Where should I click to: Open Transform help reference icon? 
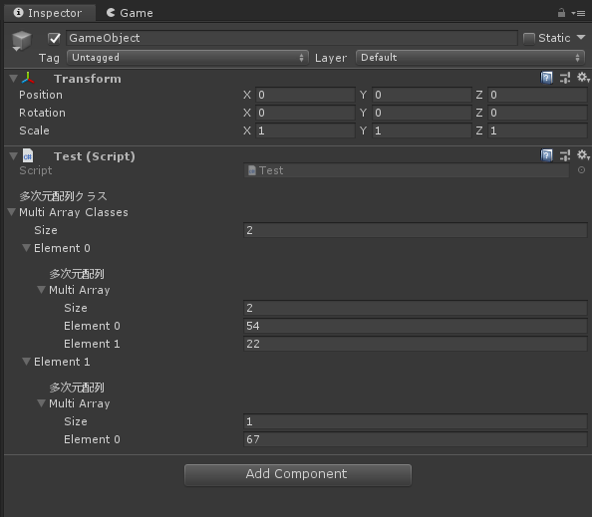click(546, 78)
